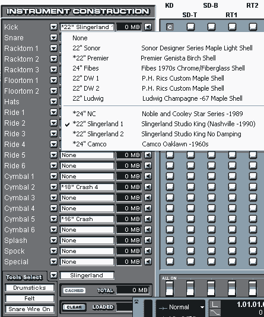Open the Cymbal 2 dropdown arrow
Screen dimensions: 264x317
53,187
